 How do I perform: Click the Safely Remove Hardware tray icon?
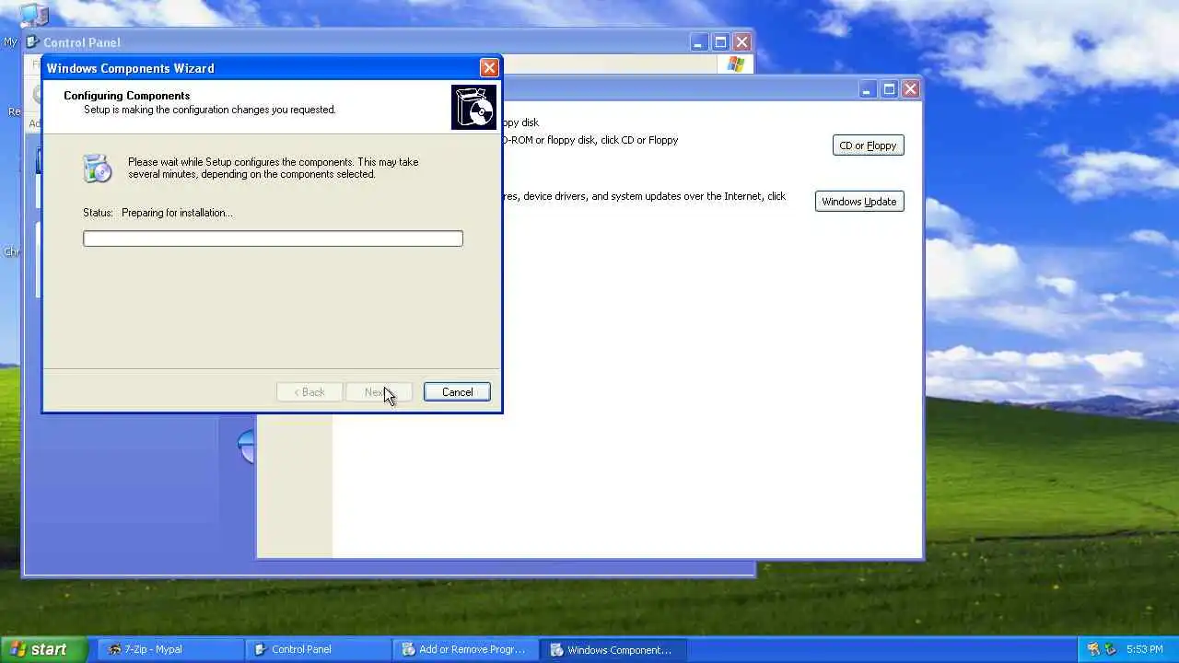[x=1110, y=649]
